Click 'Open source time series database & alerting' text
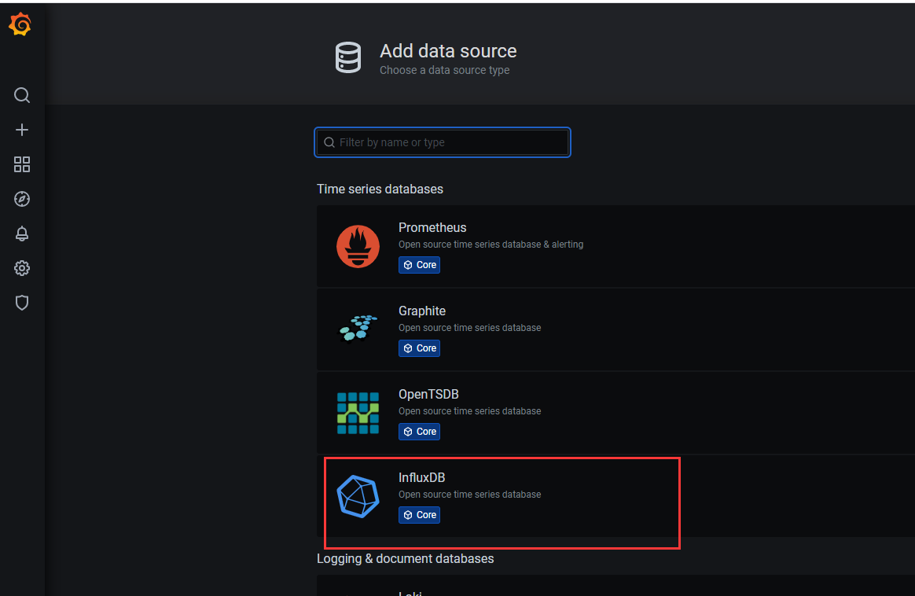915x596 pixels. 491,245
